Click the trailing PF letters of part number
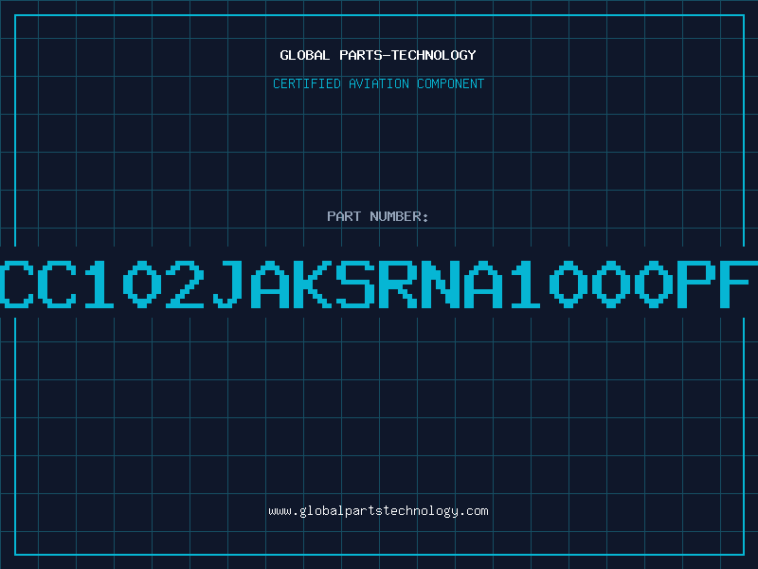This screenshot has width=758, height=569. coord(718,284)
